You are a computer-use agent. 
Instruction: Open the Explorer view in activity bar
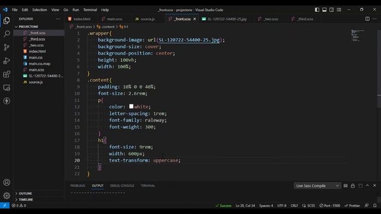tap(7, 20)
